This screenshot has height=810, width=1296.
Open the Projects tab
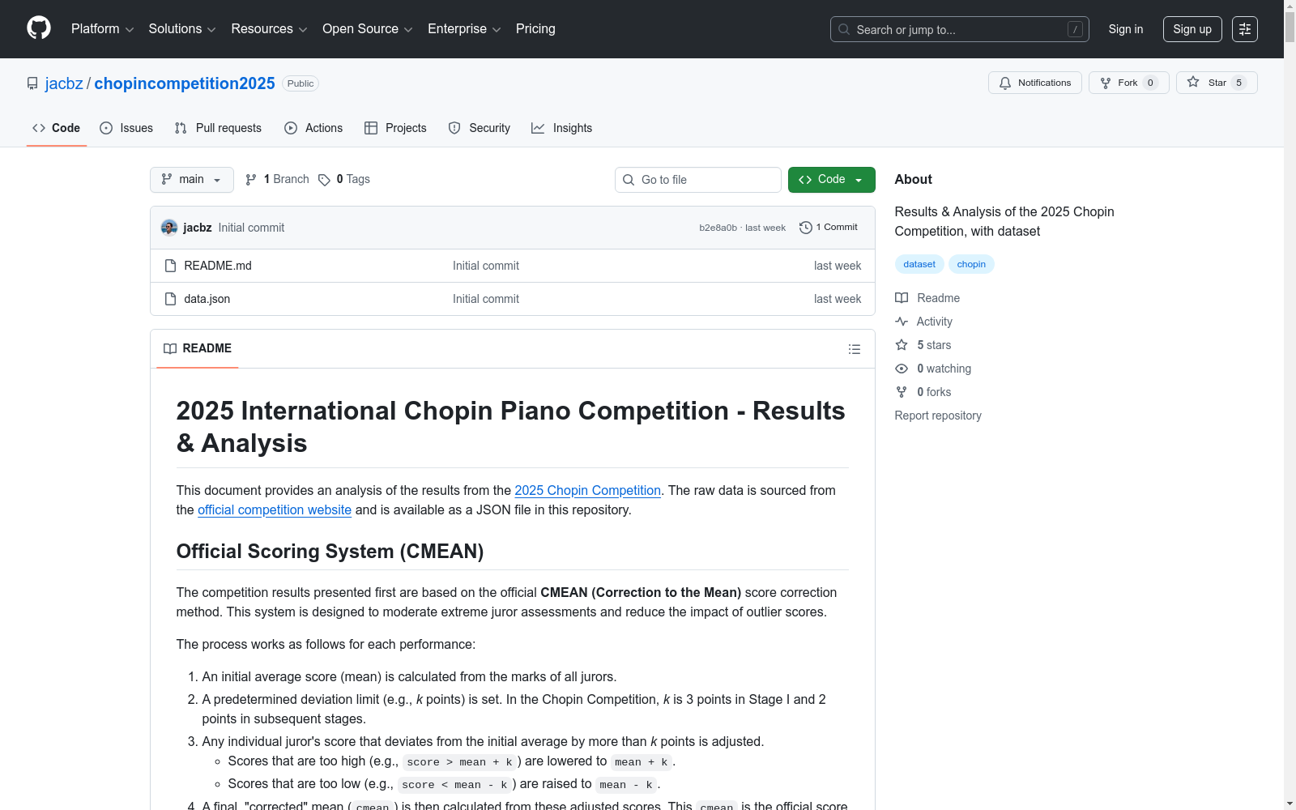coord(395,128)
